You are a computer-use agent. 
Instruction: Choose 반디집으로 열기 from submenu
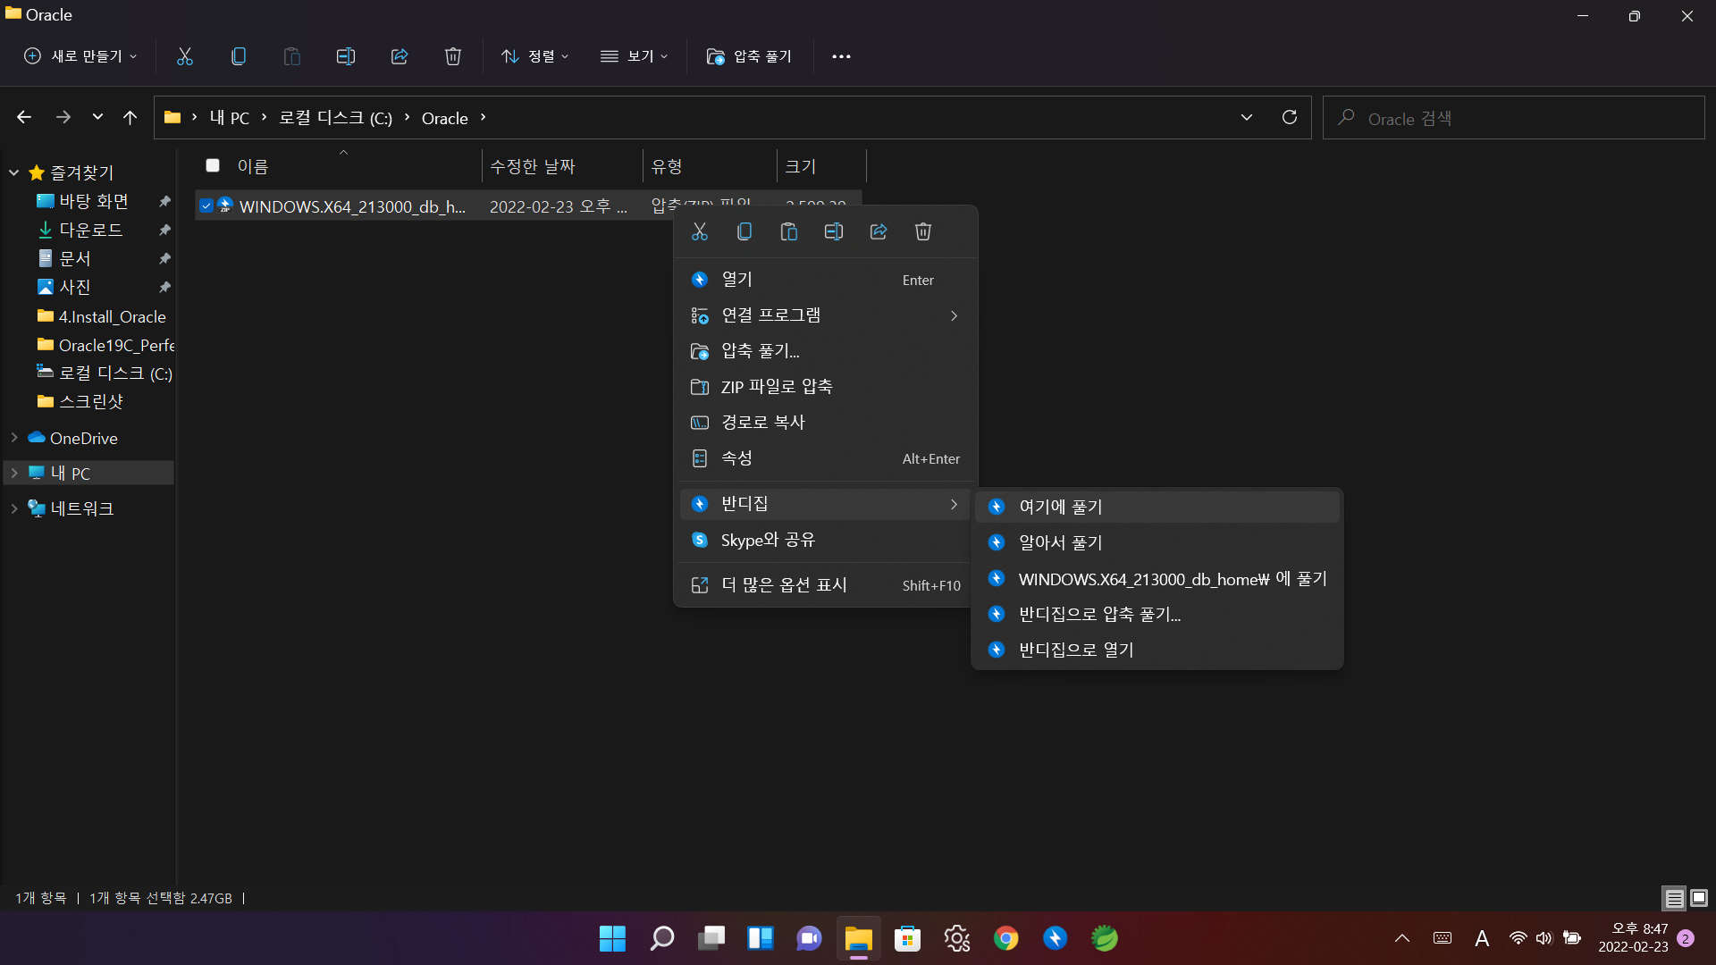1076,650
